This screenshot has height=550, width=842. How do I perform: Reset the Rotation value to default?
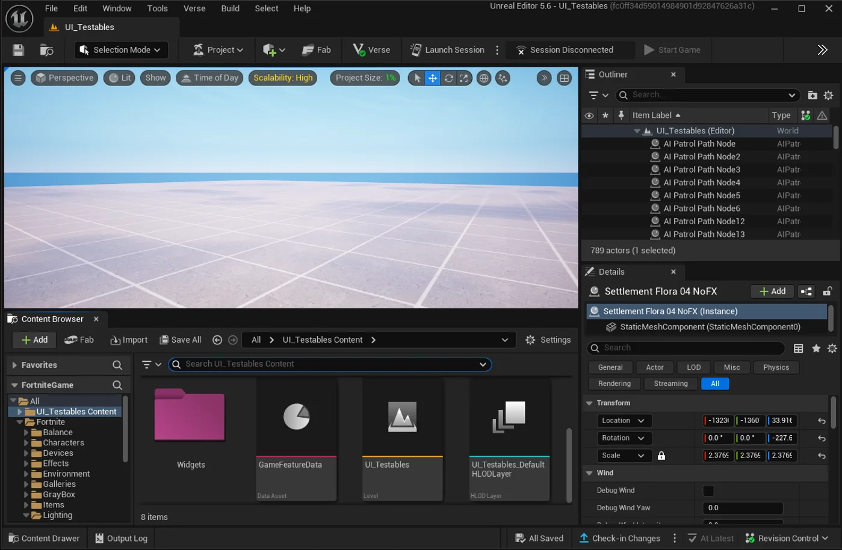pos(822,438)
